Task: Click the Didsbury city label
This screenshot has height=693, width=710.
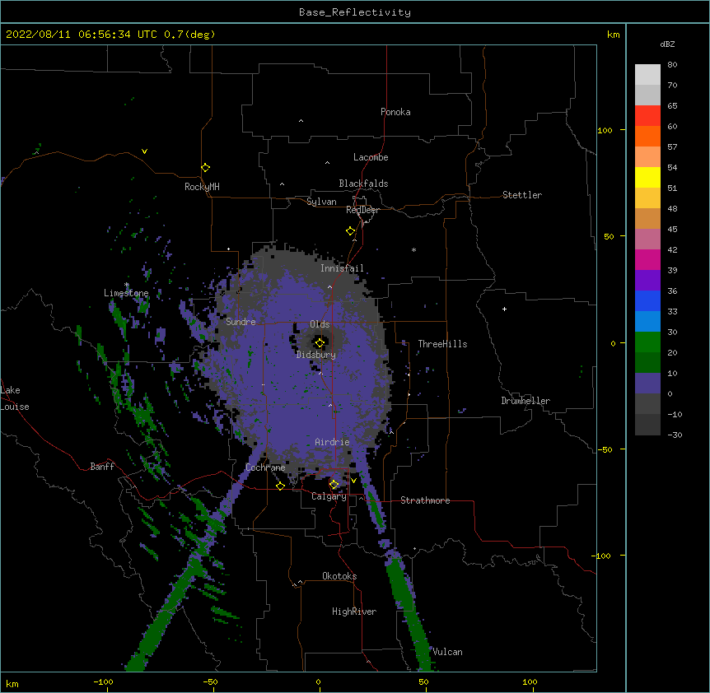Action: click(x=316, y=355)
